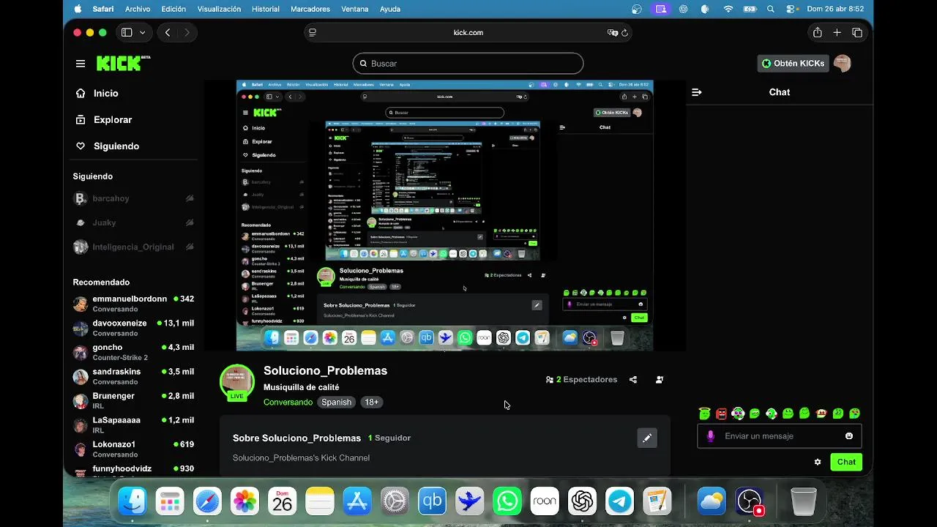Click 2 Espectadores viewer count
937x527 pixels.
(x=581, y=380)
